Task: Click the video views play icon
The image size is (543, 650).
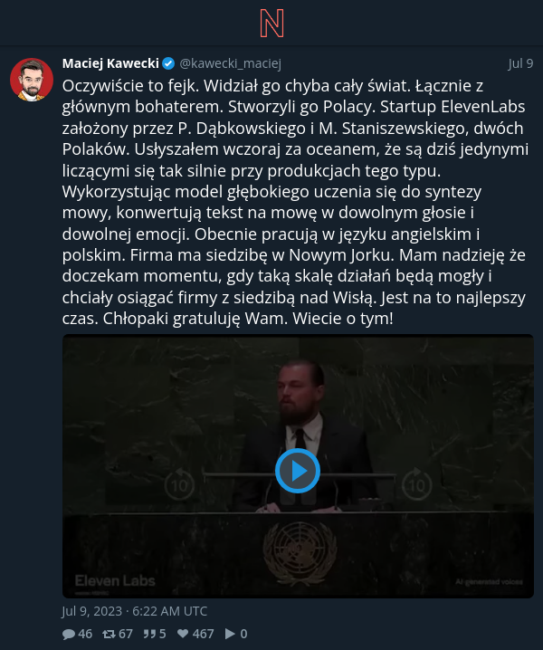Action: point(230,634)
